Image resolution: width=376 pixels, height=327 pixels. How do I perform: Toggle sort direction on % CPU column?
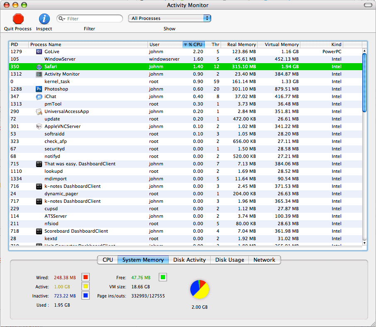194,44
